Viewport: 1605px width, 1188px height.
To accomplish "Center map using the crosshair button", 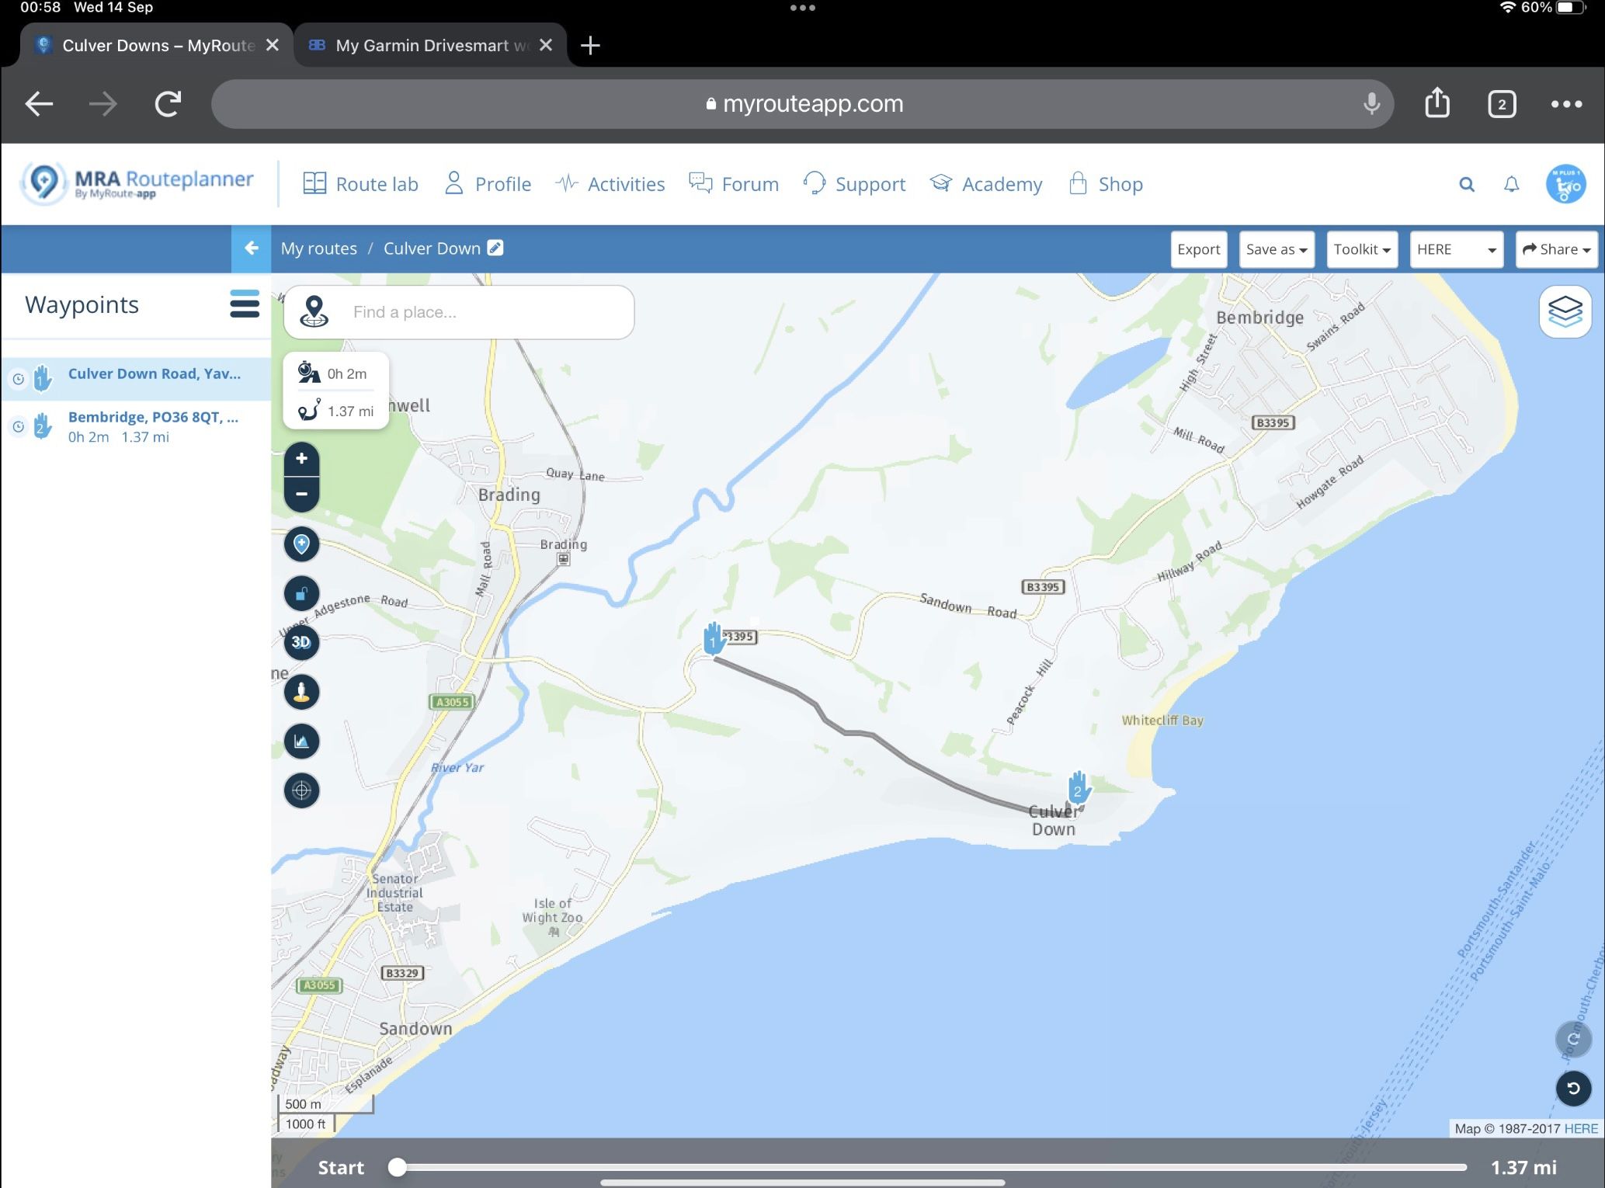I will 301,790.
